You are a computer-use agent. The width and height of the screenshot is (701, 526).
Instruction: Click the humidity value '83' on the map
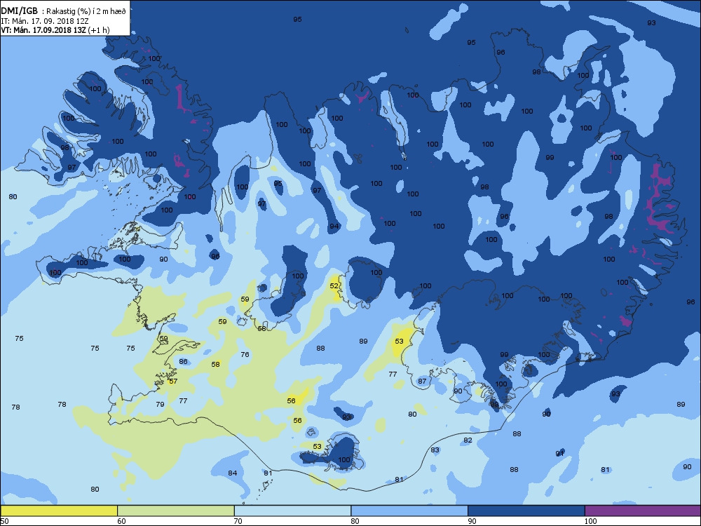point(435,450)
